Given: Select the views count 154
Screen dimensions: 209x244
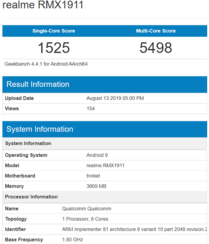Looking at the screenshot, I should pyautogui.click(x=91, y=108).
